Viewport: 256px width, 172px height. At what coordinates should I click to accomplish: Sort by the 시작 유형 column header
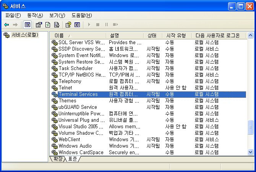click(177, 35)
